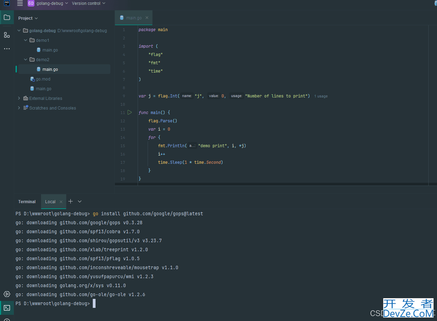The image size is (437, 321).
Task: Collapse the golang-debug root node
Action: (19, 30)
